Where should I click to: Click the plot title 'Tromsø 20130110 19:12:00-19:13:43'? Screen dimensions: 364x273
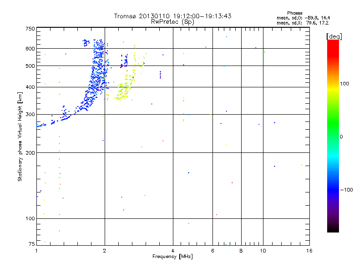(x=172, y=16)
